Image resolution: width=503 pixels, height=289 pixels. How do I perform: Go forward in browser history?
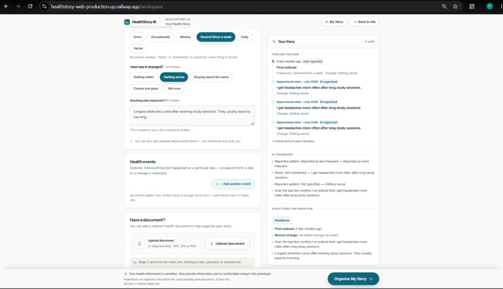18,6
